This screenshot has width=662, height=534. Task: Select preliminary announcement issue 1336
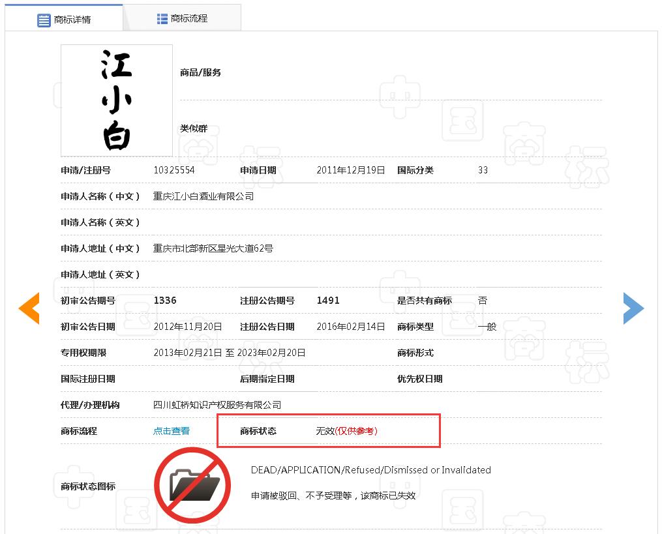[x=165, y=301]
